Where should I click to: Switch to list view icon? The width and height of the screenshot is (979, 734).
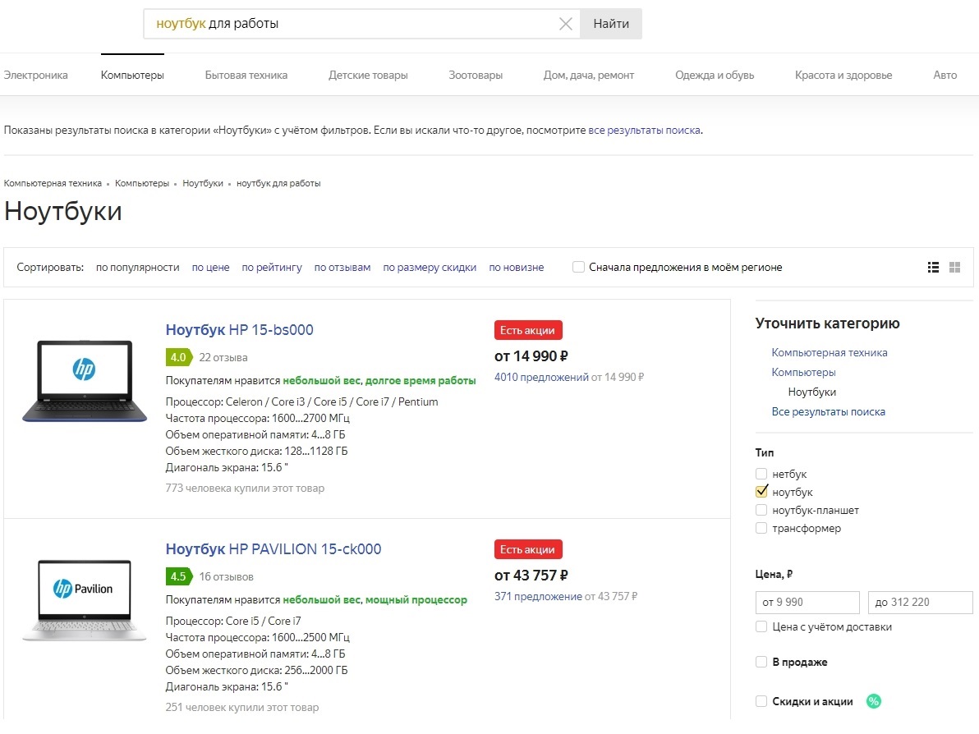934,267
